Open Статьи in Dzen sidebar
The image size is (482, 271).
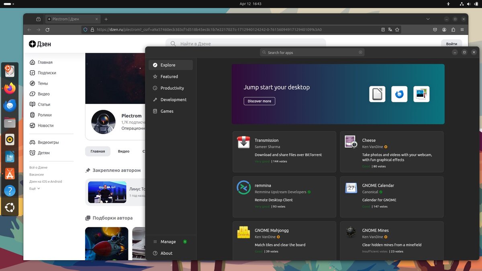40,104
